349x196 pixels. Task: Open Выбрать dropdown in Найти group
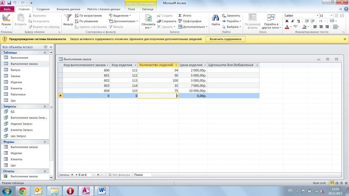tap(232, 27)
